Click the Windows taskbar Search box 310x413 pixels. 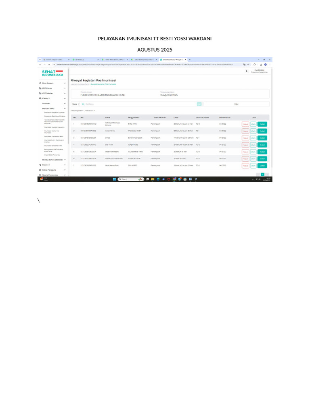click(131, 179)
